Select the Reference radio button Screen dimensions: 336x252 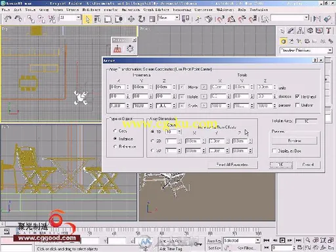pyautogui.click(x=115, y=146)
